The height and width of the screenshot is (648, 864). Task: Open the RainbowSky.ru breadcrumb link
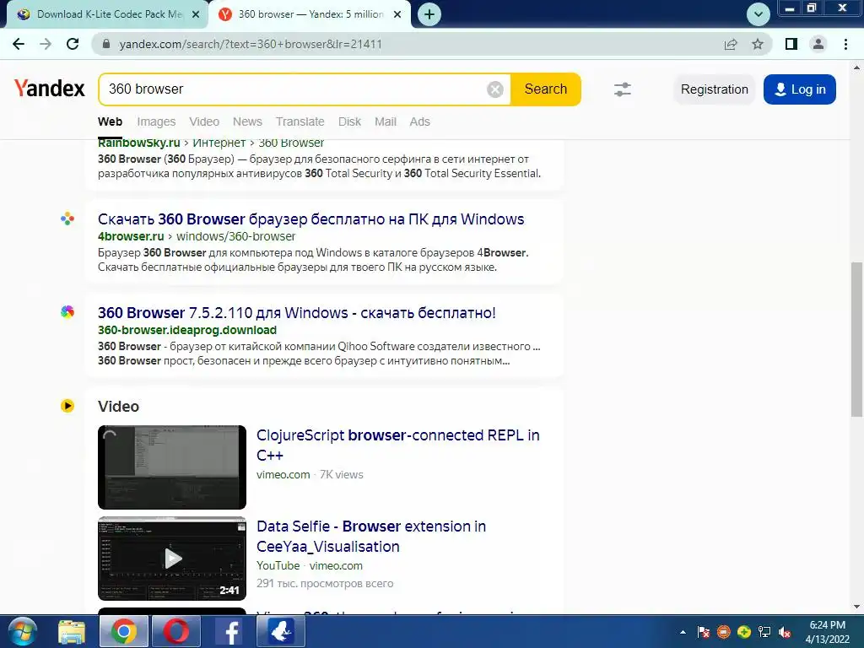(139, 143)
